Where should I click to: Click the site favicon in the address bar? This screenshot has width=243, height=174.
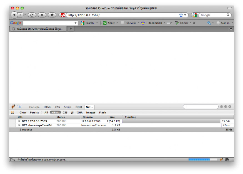point(63,15)
